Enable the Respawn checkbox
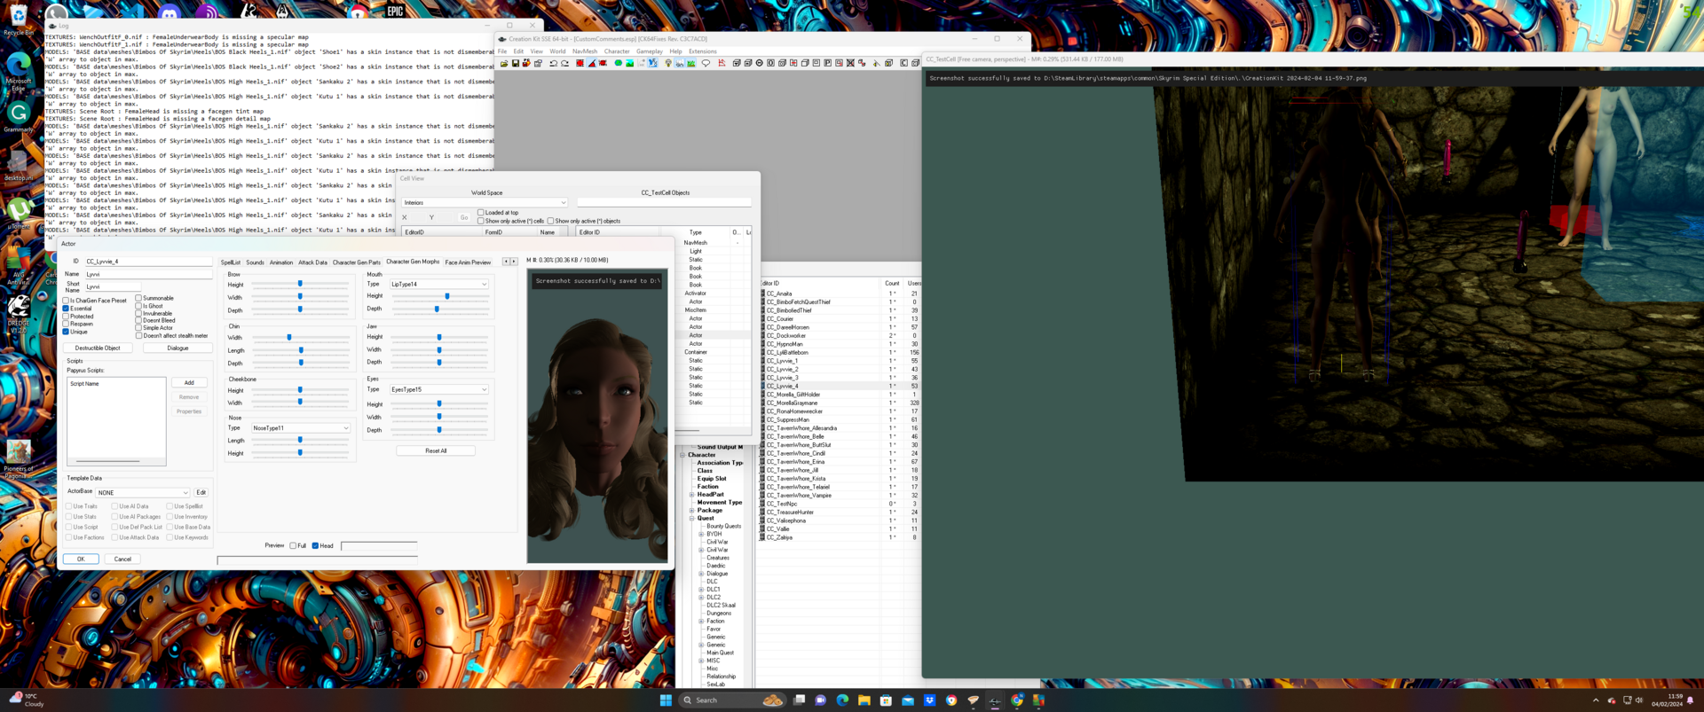 coord(66,324)
